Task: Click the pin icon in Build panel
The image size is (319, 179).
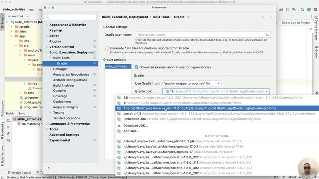Action: pyautogui.click(x=8, y=134)
